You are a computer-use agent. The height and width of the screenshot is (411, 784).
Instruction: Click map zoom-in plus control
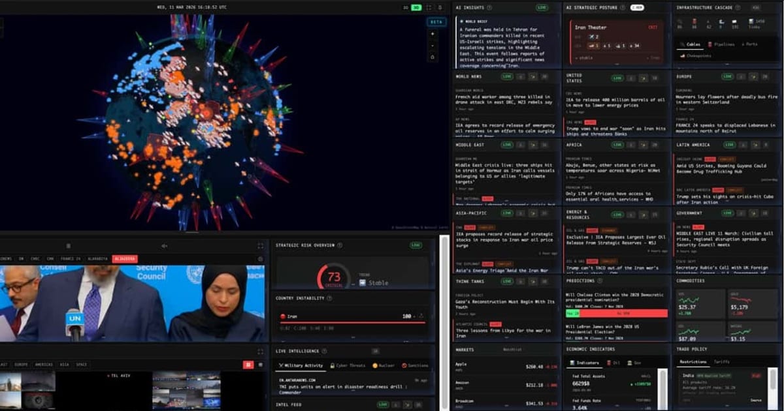(432, 33)
